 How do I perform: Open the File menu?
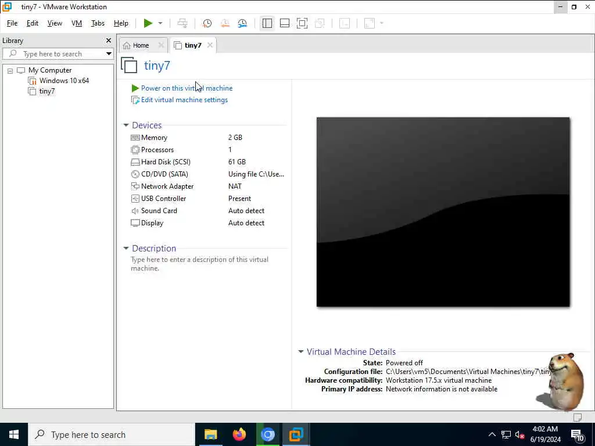coord(12,23)
